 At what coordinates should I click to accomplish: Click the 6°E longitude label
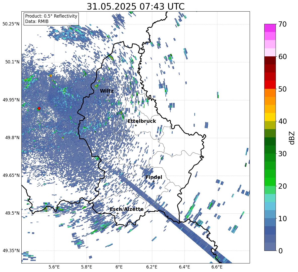[119, 267]
